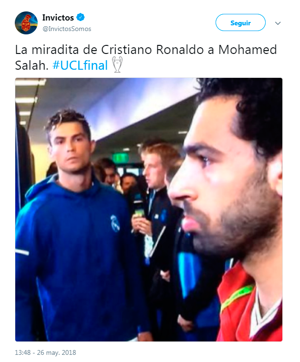This screenshot has width=300, height=362.
Task: Click the word "Salah." in tweet text
Action: (31, 65)
